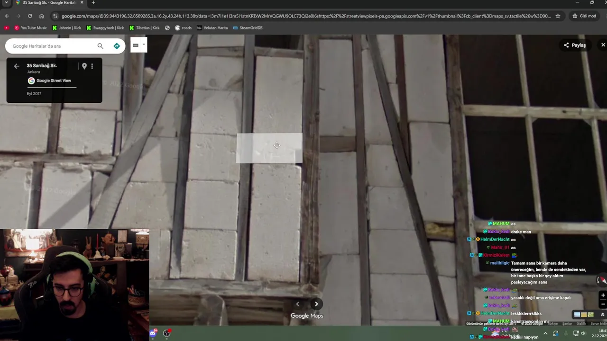The height and width of the screenshot is (341, 607).
Task: Open the YouTube Music bookmark
Action: 30,28
